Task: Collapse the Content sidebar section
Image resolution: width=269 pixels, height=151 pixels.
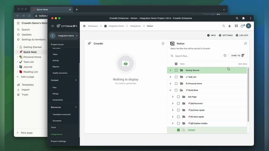Action: tap(76, 80)
